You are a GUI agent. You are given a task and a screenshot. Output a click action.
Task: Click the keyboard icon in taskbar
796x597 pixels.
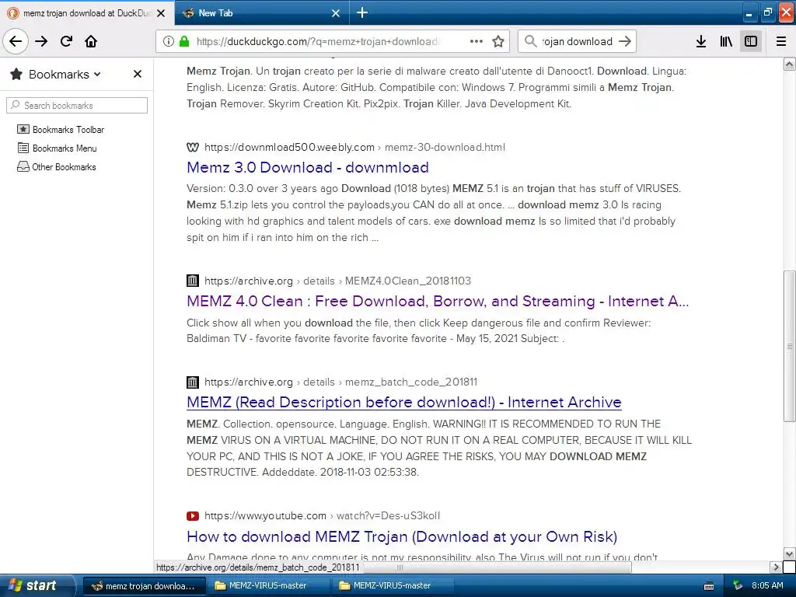709,586
